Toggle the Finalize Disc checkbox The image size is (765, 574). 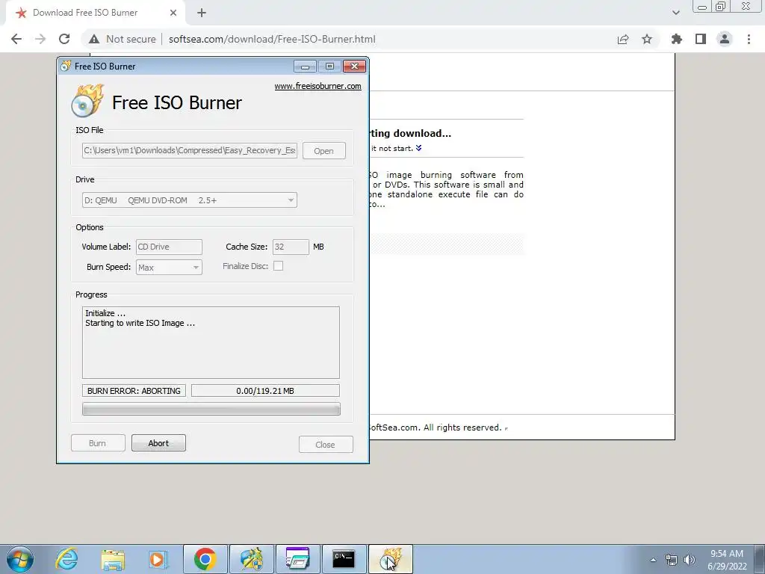(x=278, y=266)
